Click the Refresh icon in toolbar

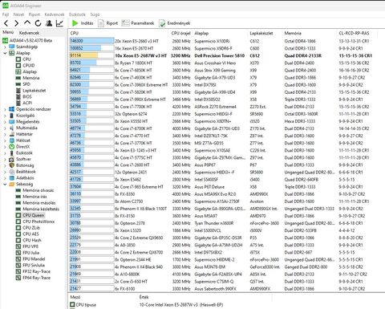click(x=38, y=23)
